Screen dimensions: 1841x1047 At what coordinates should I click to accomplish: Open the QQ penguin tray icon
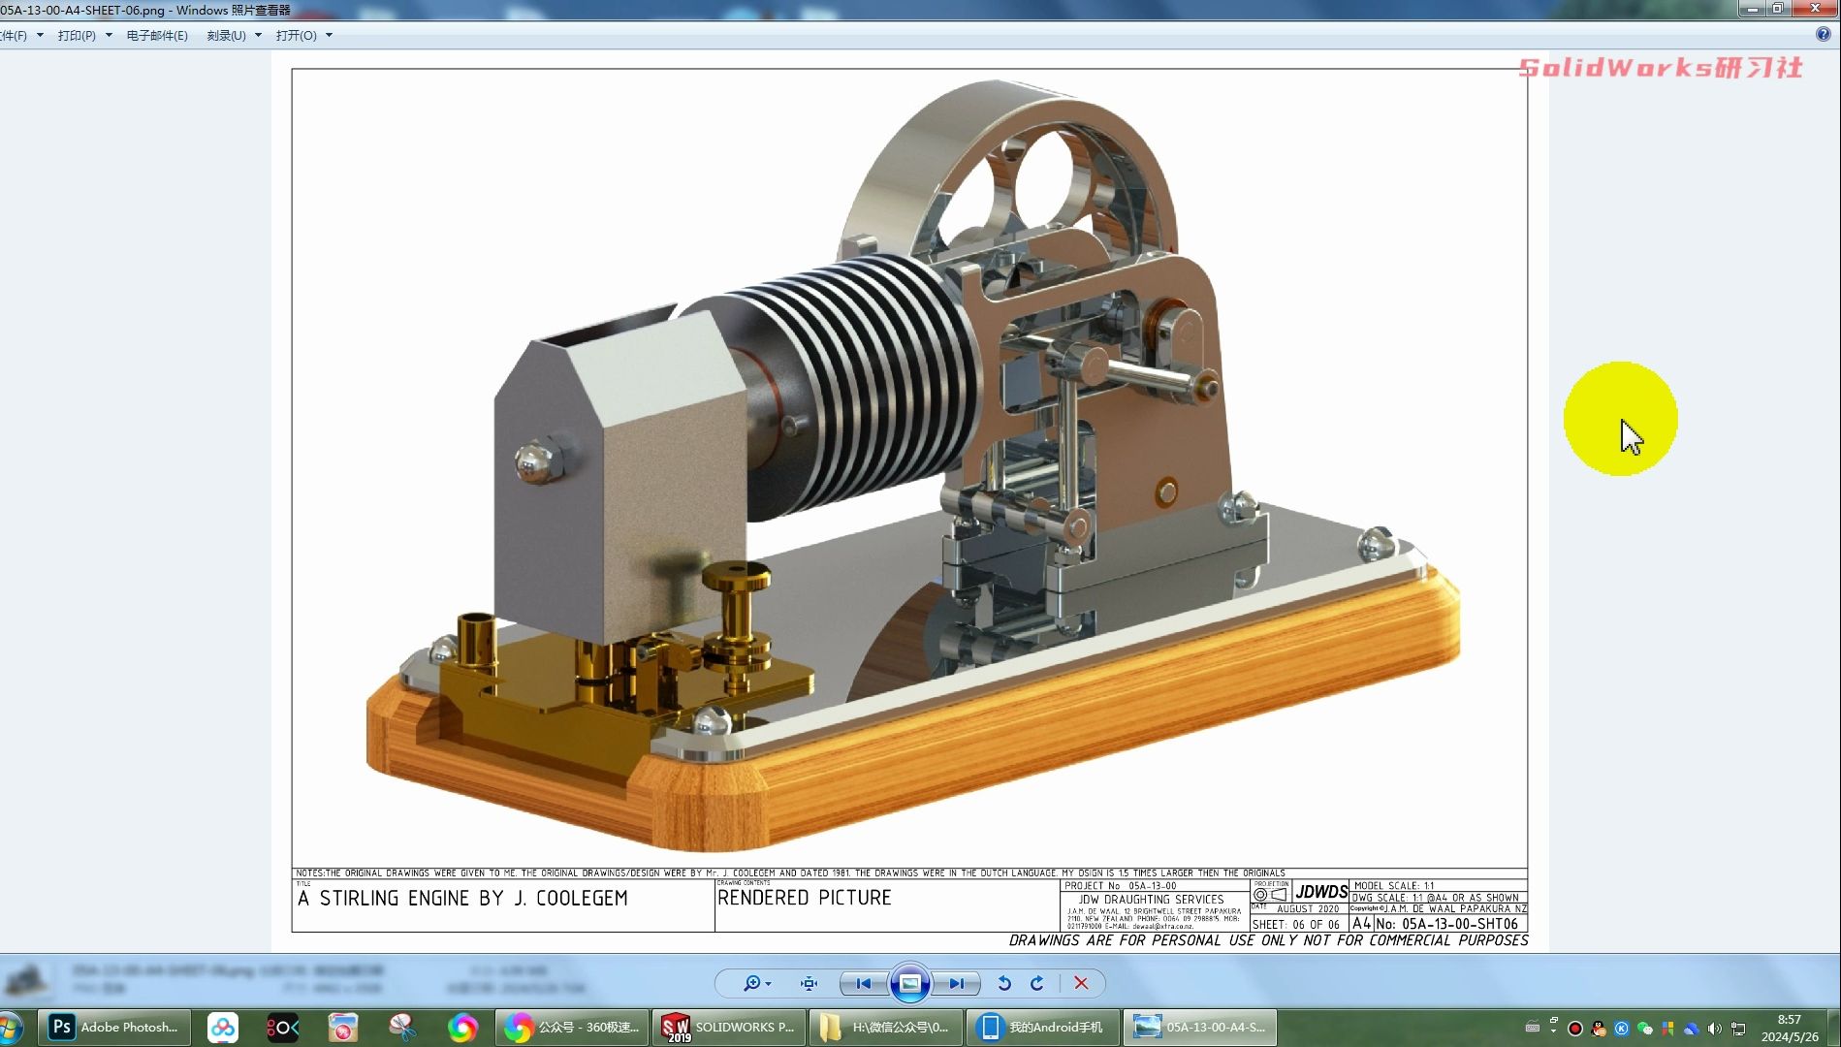[x=1599, y=1029]
